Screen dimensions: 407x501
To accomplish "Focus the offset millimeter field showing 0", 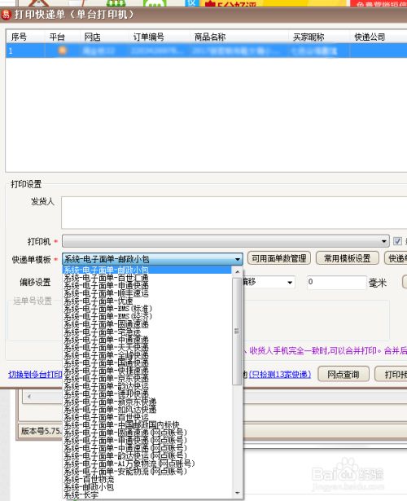I will point(336,282).
